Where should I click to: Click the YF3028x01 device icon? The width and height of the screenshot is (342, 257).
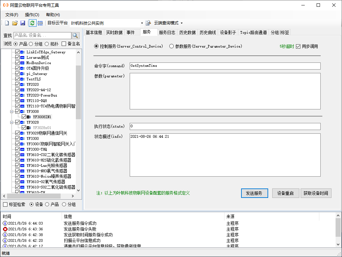[29, 128]
